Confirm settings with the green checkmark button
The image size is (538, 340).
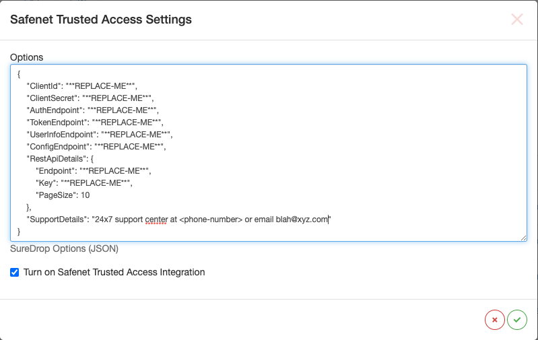[x=517, y=320]
